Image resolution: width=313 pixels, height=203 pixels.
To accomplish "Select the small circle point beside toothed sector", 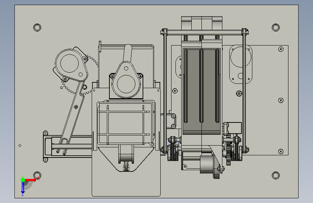I will point(61,87).
